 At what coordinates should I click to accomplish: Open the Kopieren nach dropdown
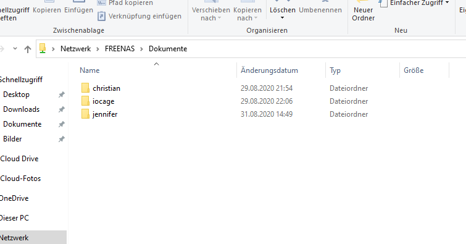[248, 14]
